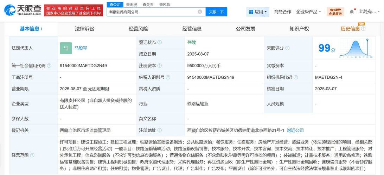384x175 pixels.
Task: Click the help icon beside 经营范围
Action: point(32,155)
